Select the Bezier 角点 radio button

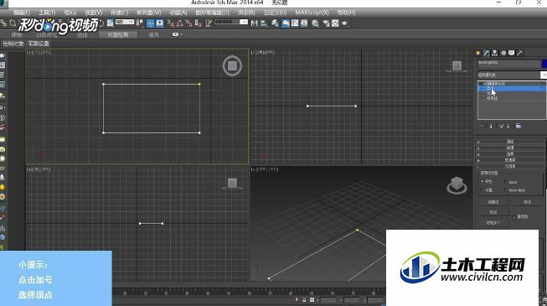coord(505,190)
